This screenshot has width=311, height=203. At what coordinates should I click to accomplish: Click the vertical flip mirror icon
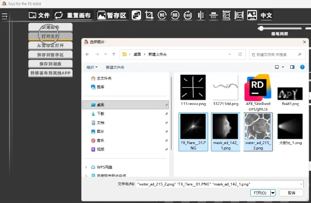coord(213,15)
